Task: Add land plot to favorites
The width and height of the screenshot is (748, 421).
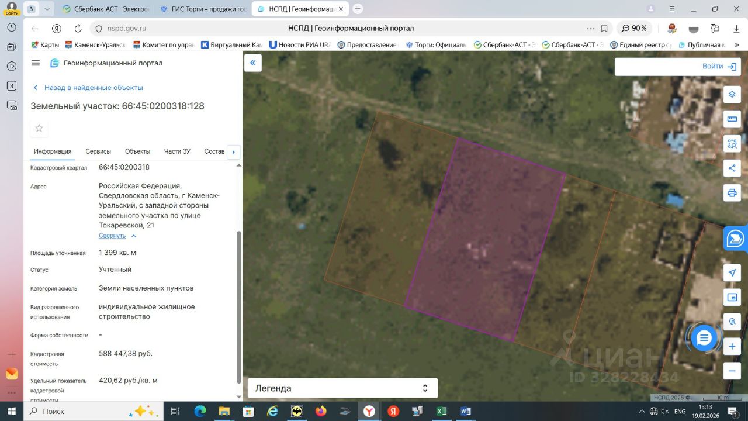Action: (x=39, y=128)
